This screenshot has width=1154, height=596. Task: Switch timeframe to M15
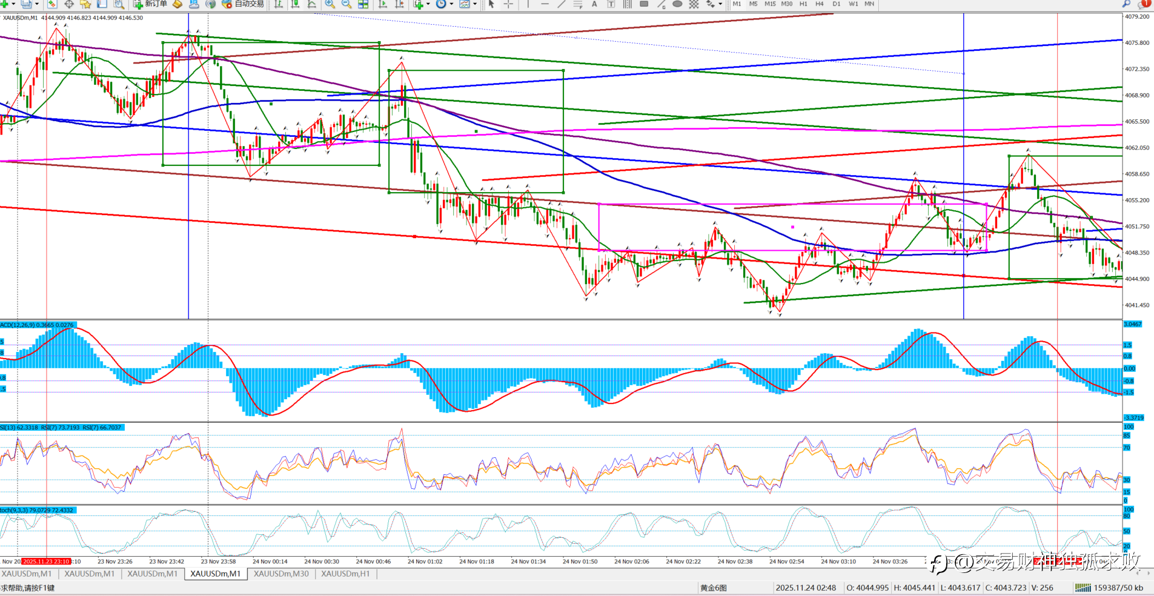(x=770, y=4)
